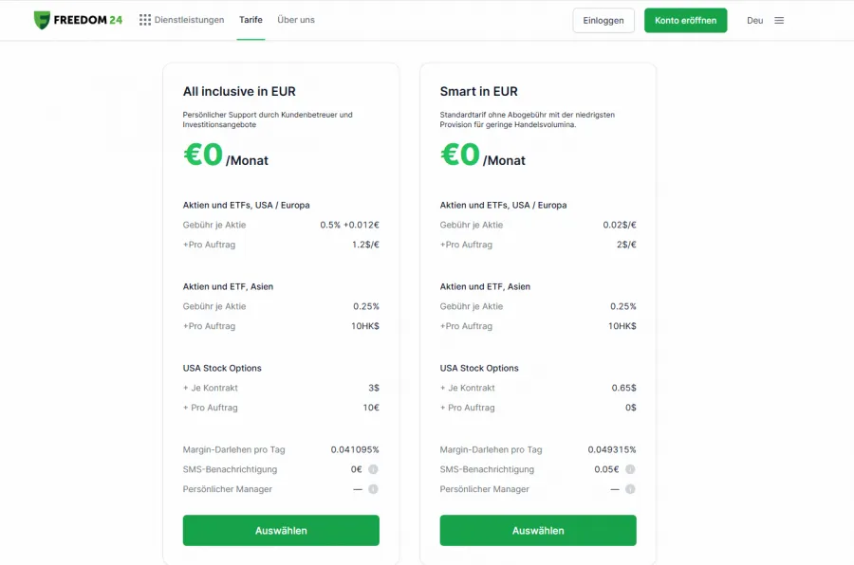Open the Deu language selector
The width and height of the screenshot is (854, 565).
(x=754, y=19)
